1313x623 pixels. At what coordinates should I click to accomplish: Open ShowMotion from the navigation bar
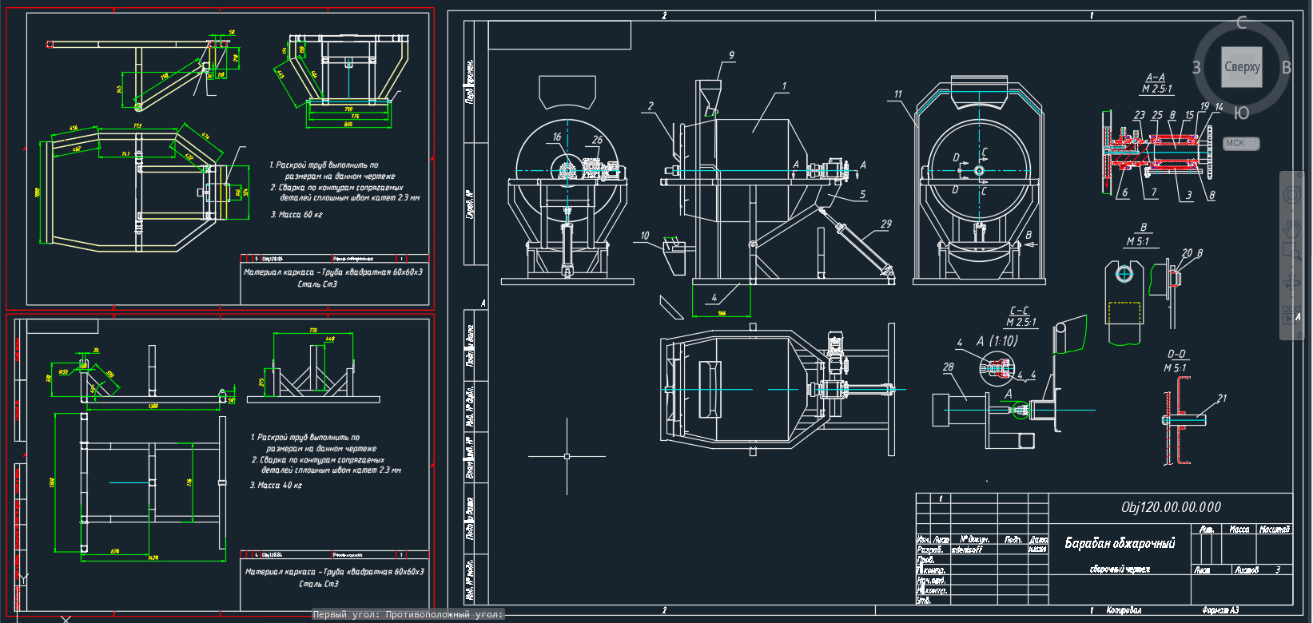point(1292,315)
